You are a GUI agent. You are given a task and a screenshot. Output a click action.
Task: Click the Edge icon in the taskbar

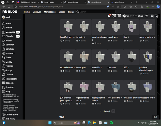[x=89, y=123]
